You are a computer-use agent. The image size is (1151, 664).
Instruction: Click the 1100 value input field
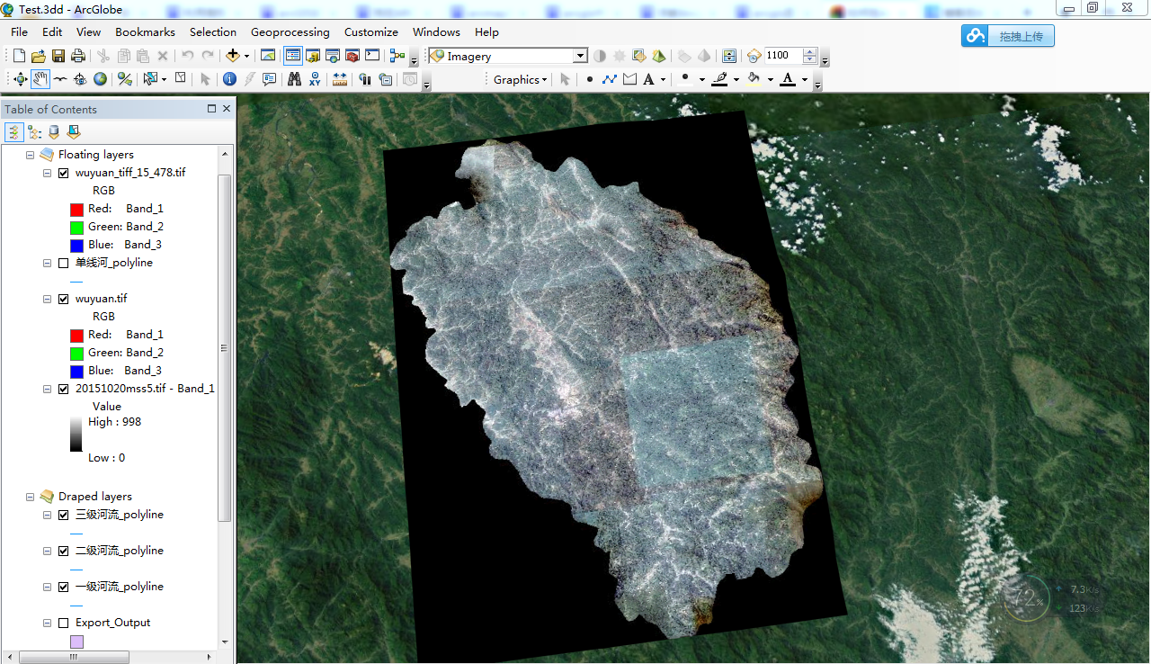click(x=782, y=56)
